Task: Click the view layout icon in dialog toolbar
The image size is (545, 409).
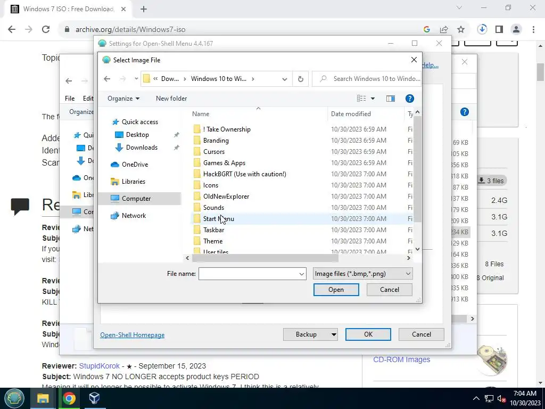Action: pyautogui.click(x=361, y=99)
